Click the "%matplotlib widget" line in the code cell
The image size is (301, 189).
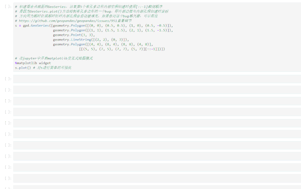(33, 63)
